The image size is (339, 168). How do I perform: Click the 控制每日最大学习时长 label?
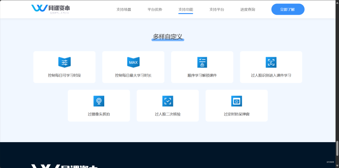click(133, 75)
